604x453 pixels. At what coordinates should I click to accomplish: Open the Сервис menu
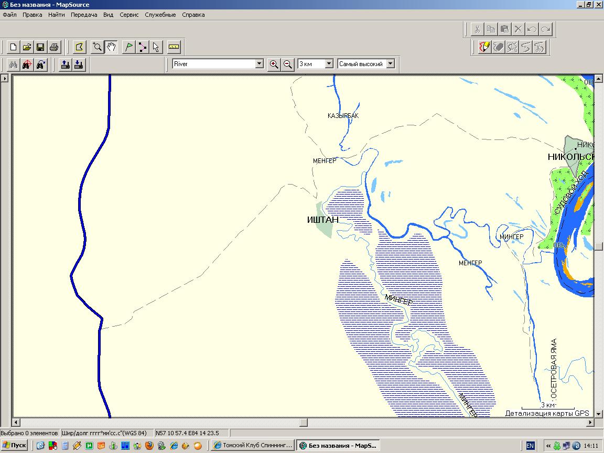click(x=129, y=15)
